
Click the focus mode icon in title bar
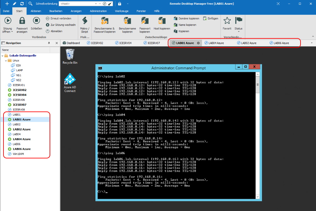tap(278, 3)
